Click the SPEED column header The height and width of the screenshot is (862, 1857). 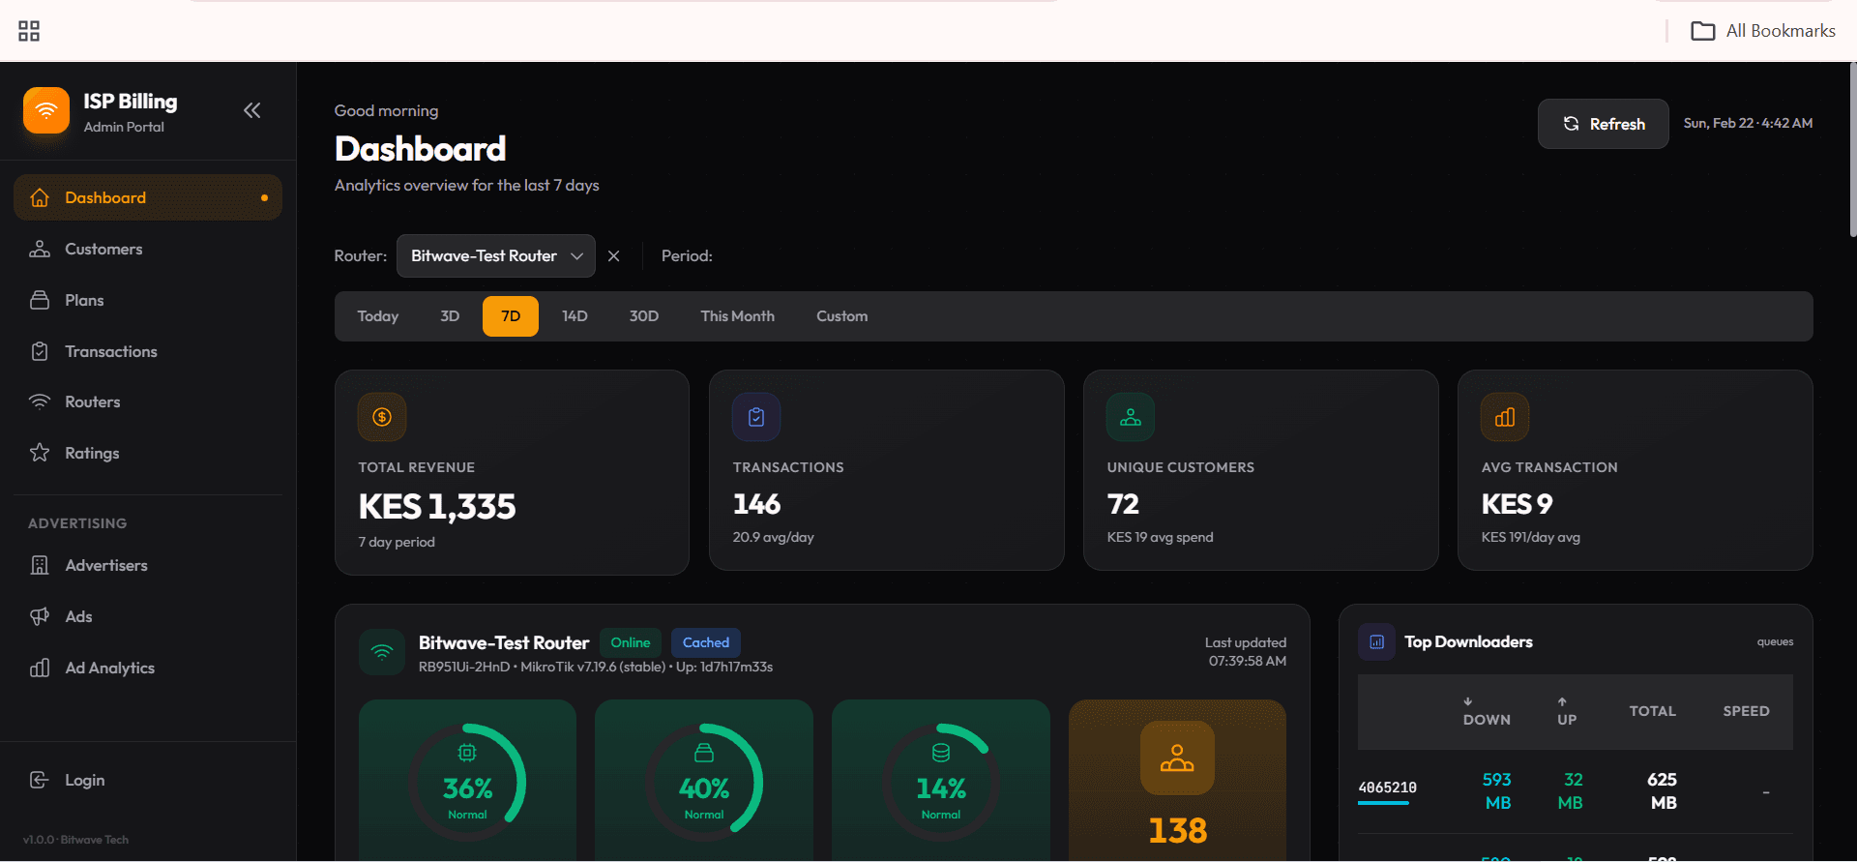pyautogui.click(x=1746, y=711)
